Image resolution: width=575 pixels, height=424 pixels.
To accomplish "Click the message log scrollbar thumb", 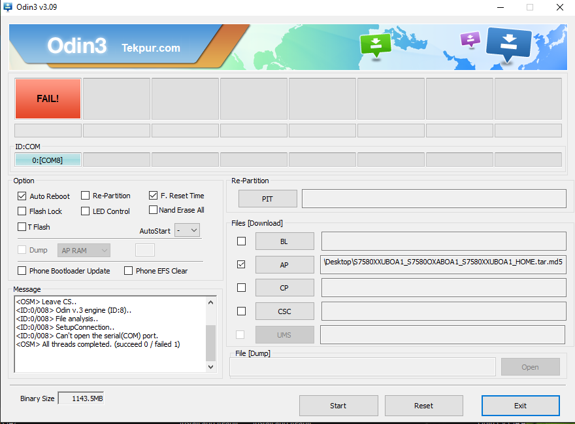I will [211, 343].
